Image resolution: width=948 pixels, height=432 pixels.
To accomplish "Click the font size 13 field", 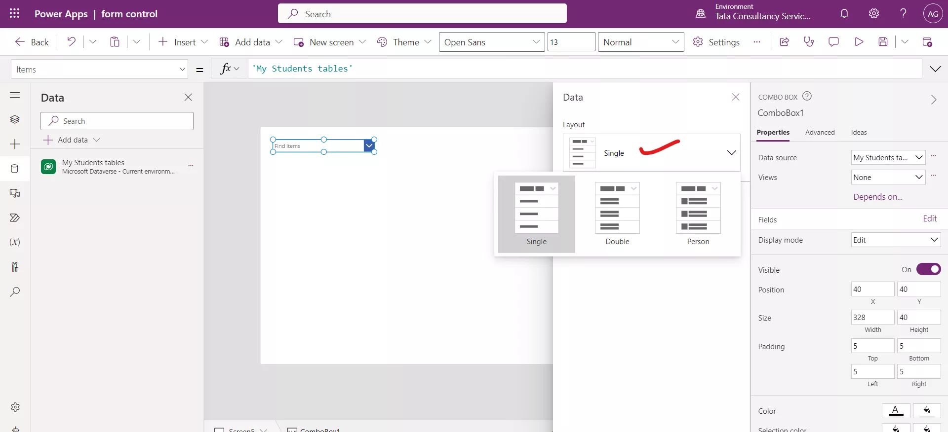I will pos(571,42).
